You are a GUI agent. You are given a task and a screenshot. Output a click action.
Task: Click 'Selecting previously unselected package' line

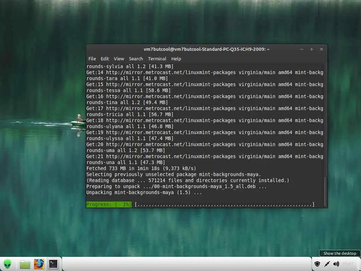(173, 174)
